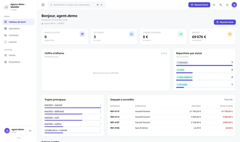Viewport: 240px width, 142px height.
Task: Click the MADRID » ASFI route label
Action: [52, 118]
